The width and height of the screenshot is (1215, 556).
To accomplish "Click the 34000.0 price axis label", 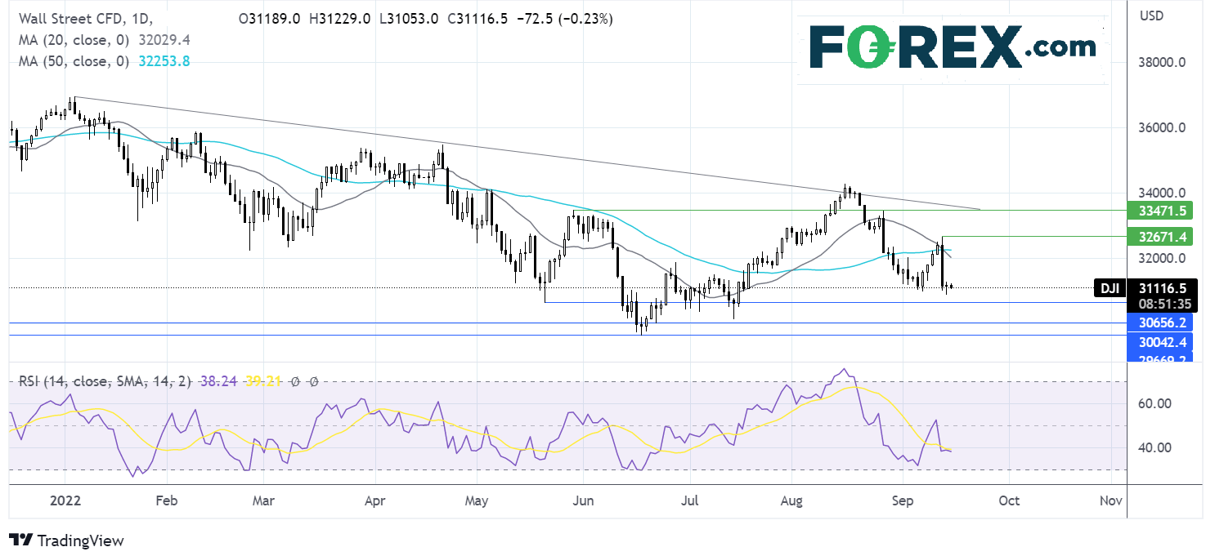I will [x=1161, y=193].
